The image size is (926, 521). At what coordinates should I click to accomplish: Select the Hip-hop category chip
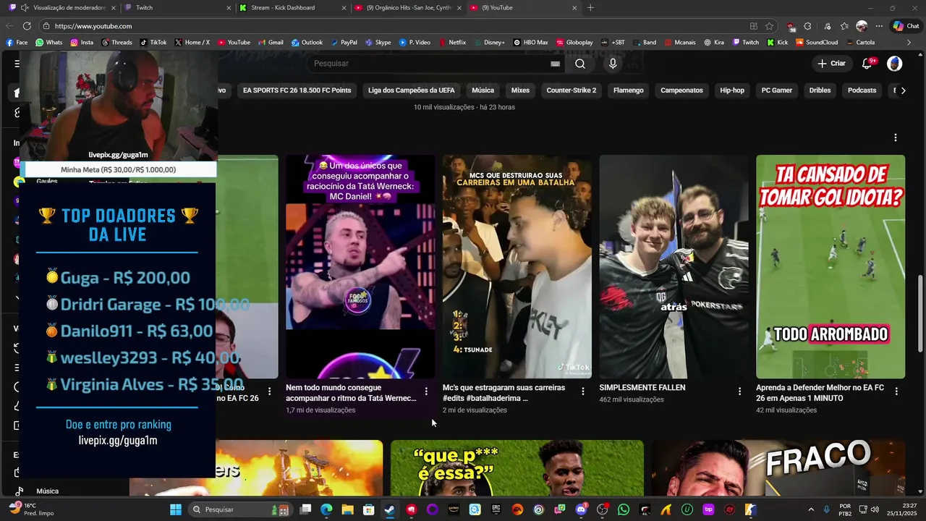(x=732, y=90)
